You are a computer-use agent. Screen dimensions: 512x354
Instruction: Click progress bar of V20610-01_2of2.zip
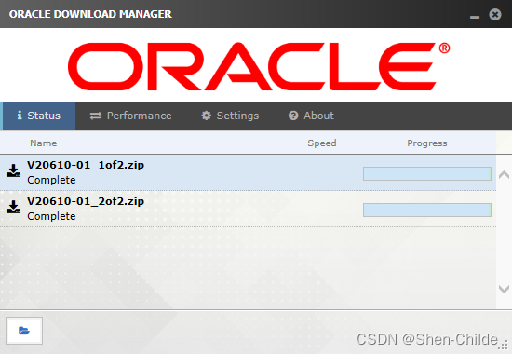427,210
